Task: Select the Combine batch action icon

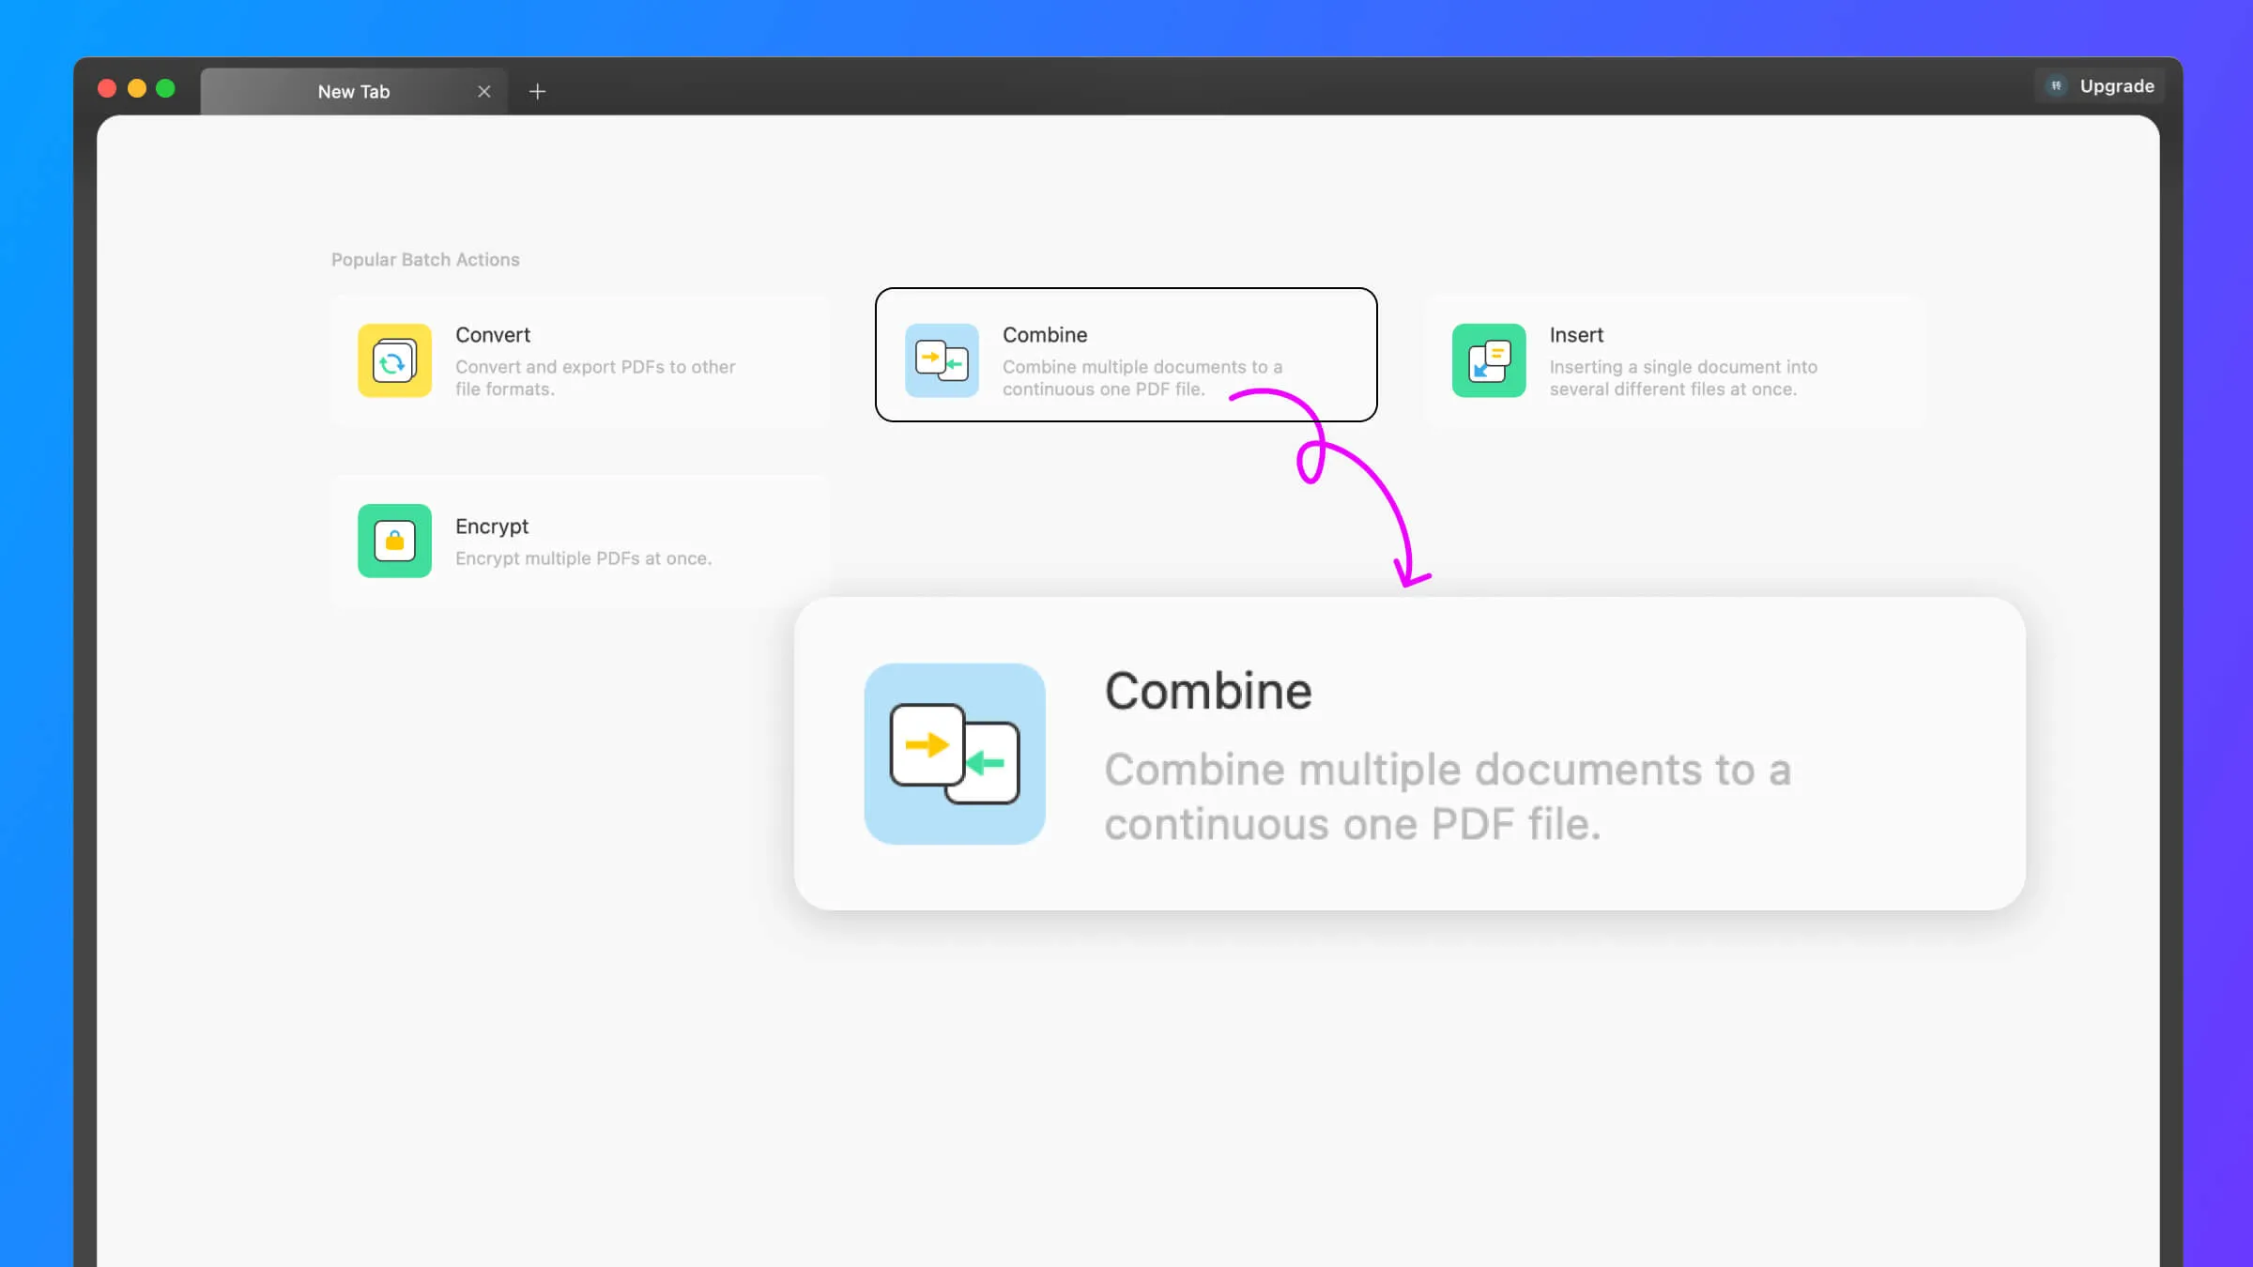Action: tap(941, 359)
